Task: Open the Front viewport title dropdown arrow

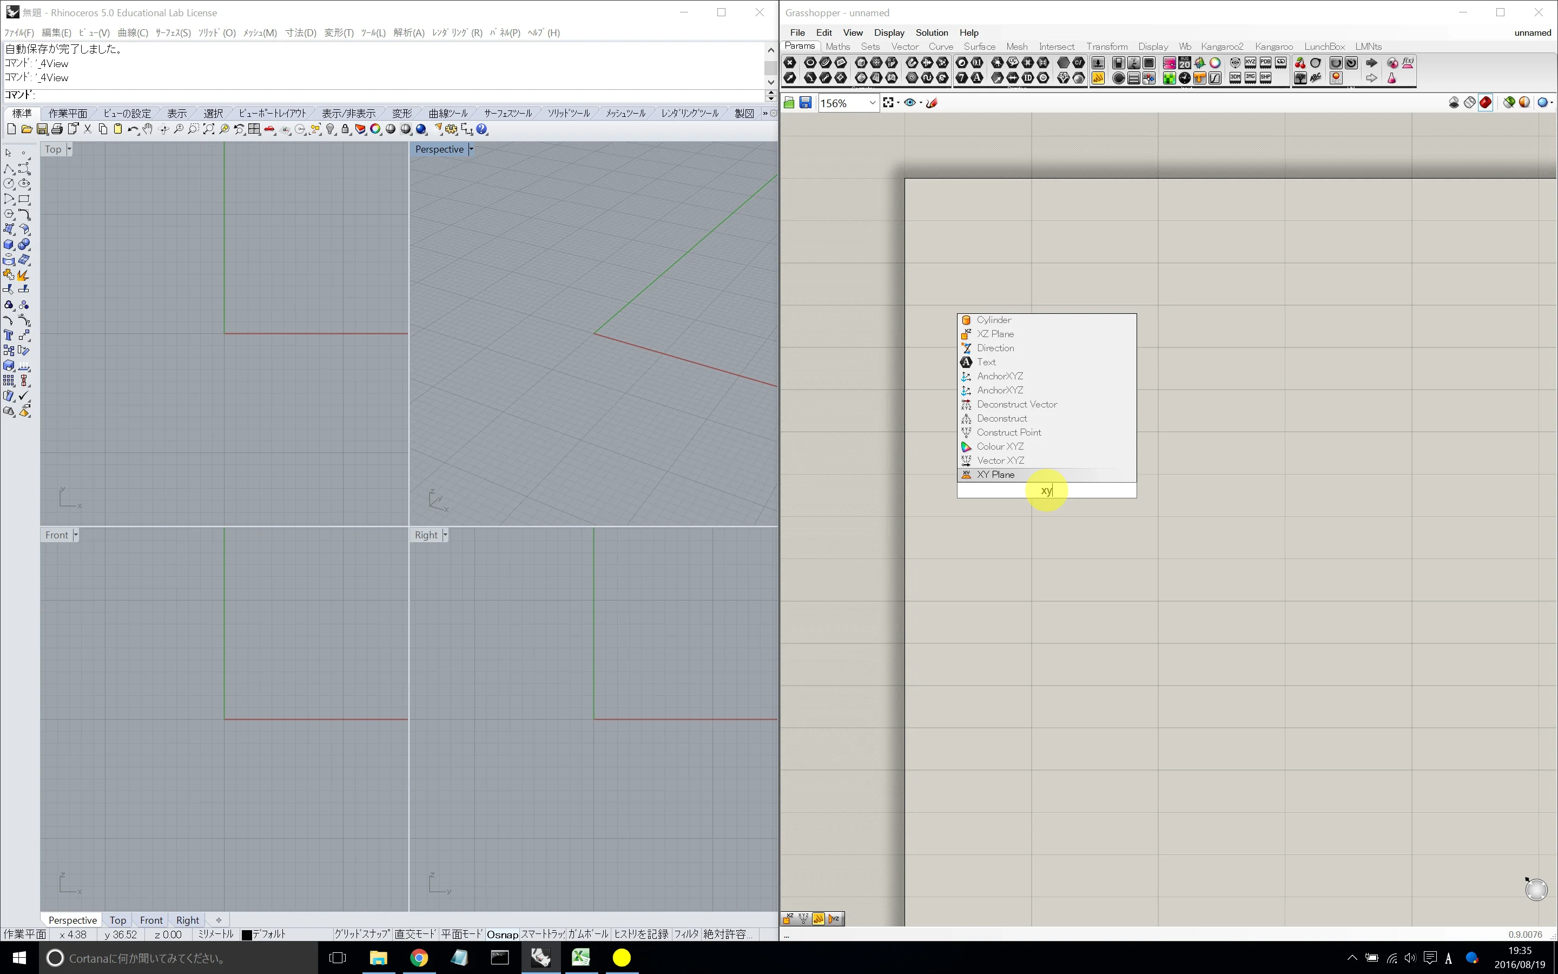Action: click(75, 535)
